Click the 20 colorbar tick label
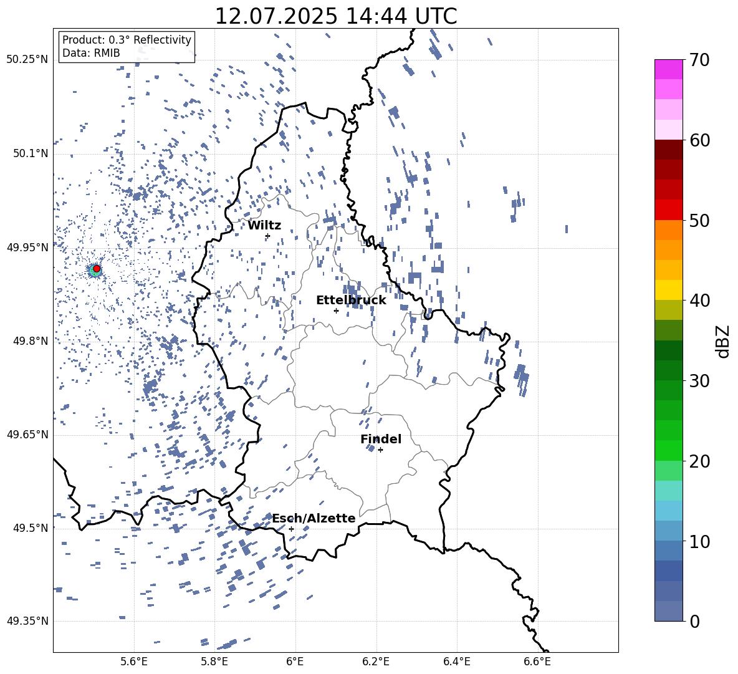The image size is (738, 674). point(699,461)
